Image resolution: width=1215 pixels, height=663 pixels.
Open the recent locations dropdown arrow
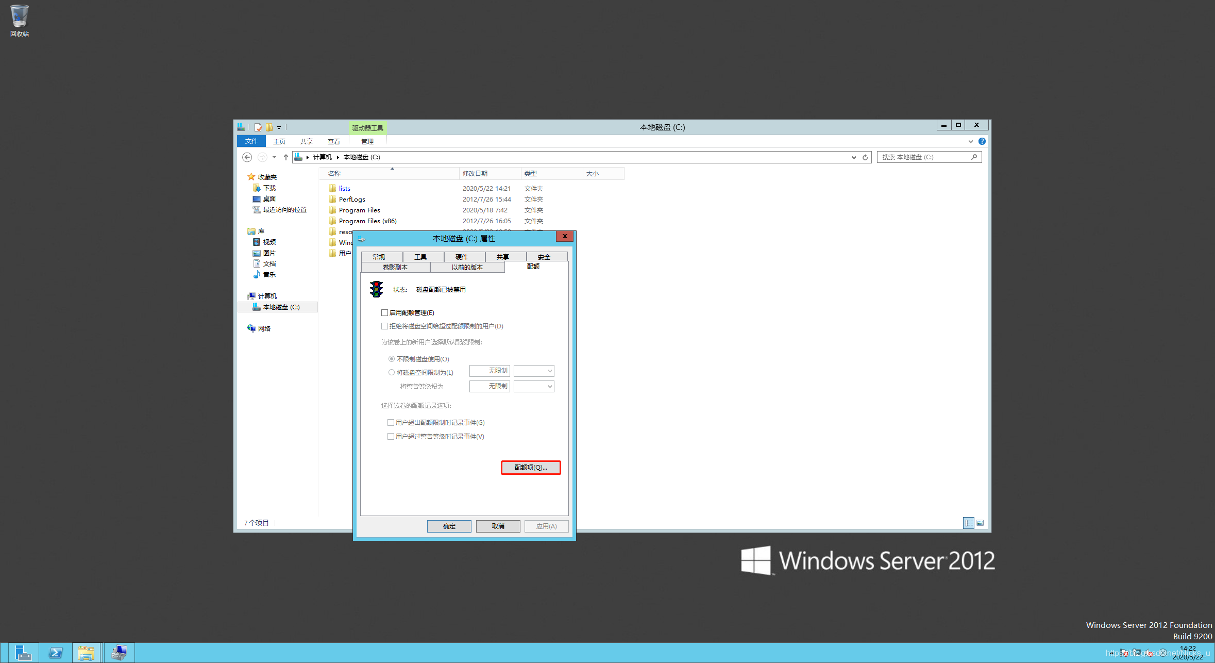[x=274, y=157]
